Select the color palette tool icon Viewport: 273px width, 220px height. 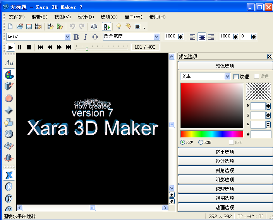9,74
